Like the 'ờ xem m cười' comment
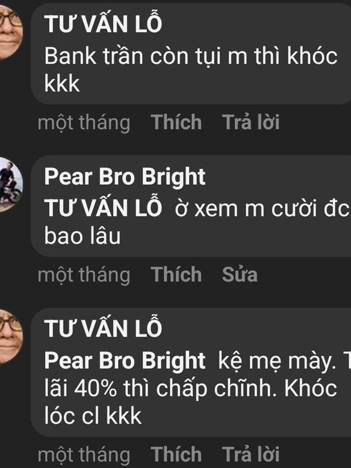 pos(176,274)
